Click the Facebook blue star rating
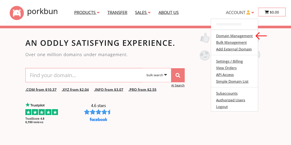Viewport: 291px width, 145px height. pyautogui.click(x=97, y=112)
